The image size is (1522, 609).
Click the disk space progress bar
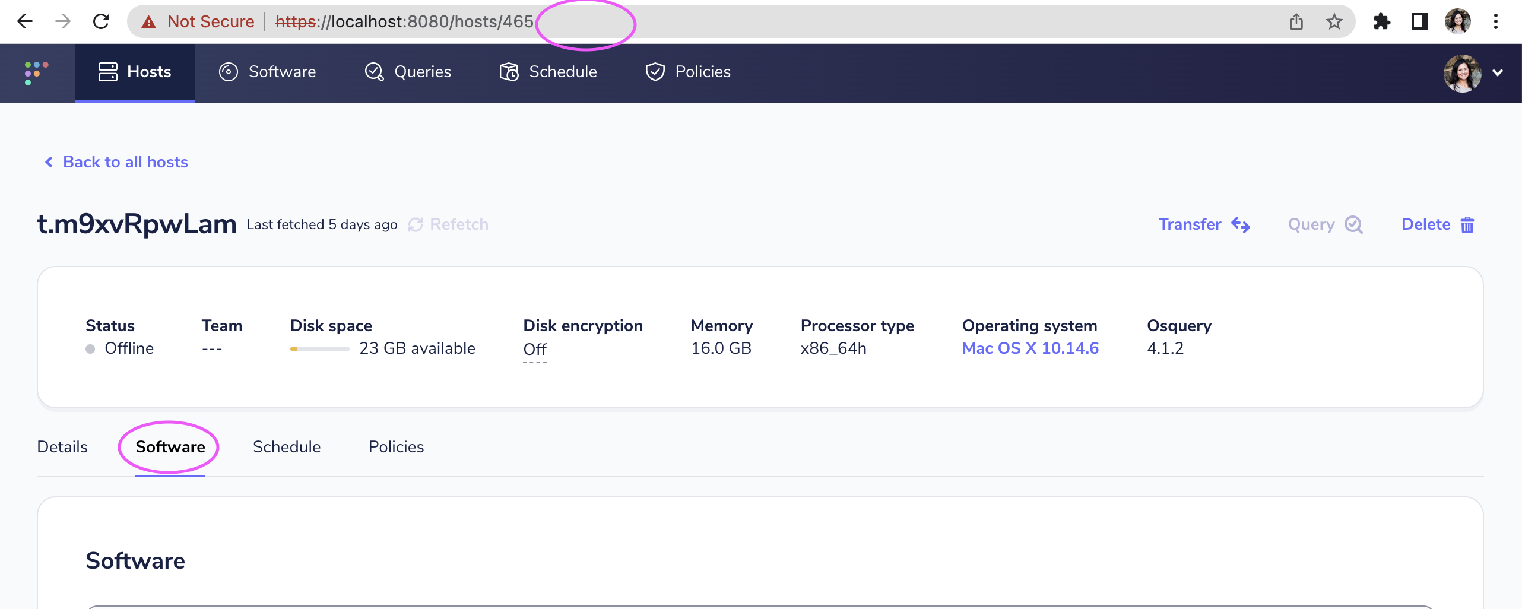[x=319, y=349]
